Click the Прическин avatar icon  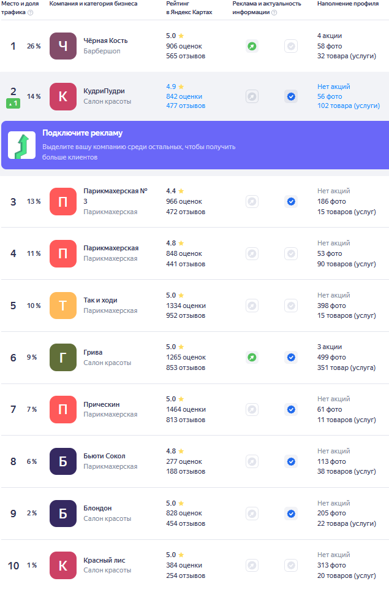63,409
